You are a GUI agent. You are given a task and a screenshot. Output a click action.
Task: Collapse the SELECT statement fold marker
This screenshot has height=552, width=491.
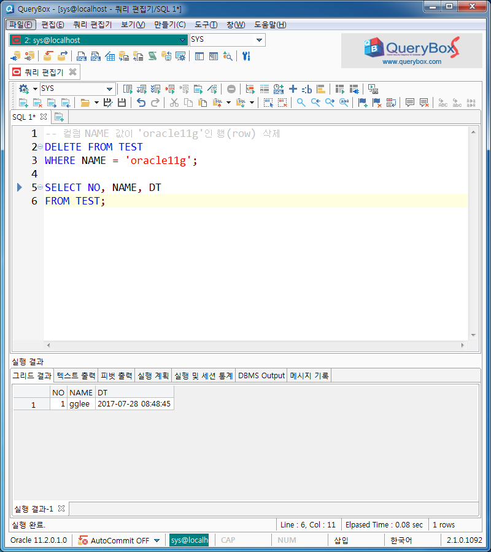tap(40, 187)
